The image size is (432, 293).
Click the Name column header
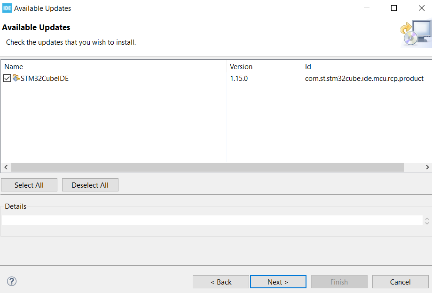tap(114, 67)
